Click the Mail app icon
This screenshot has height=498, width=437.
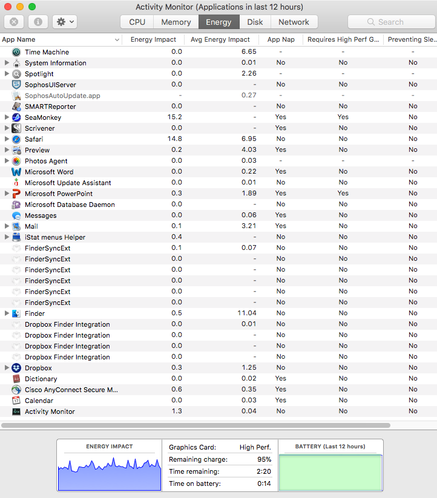point(16,226)
